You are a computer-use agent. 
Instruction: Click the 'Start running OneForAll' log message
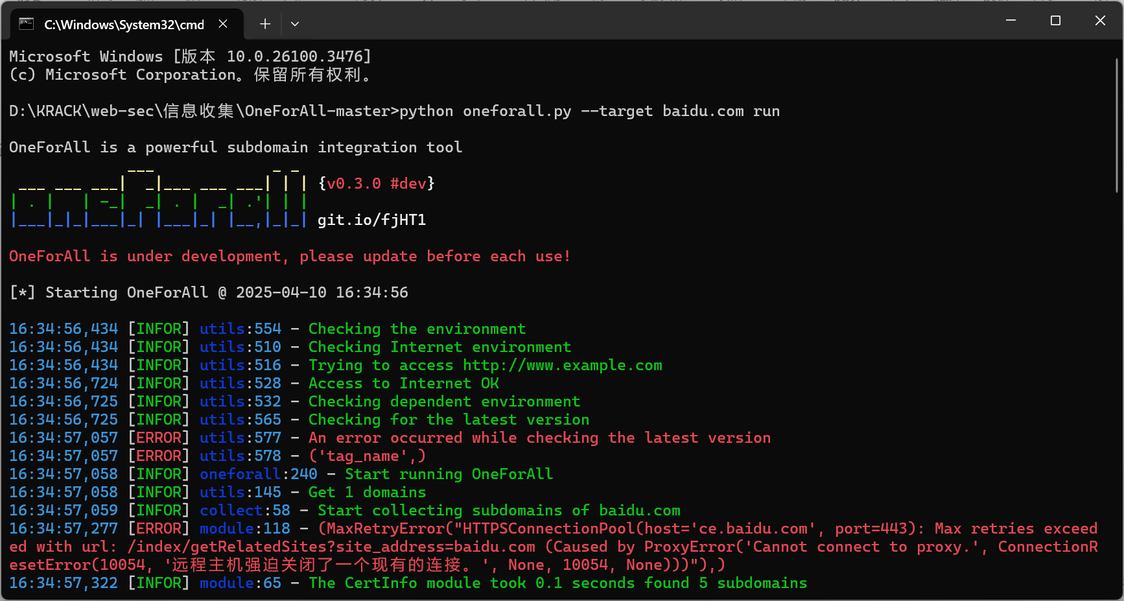pyautogui.click(x=449, y=474)
